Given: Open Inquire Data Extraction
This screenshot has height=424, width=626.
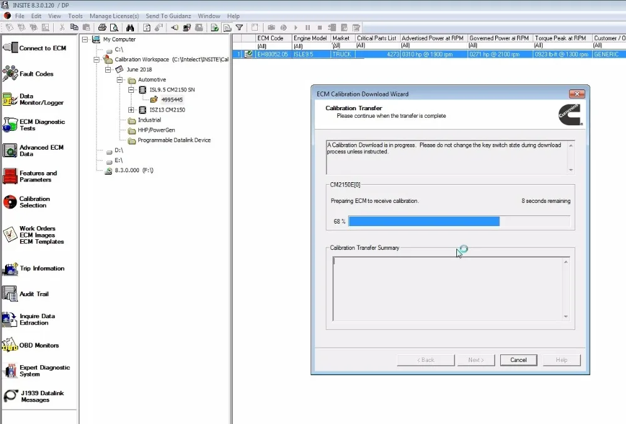Looking at the screenshot, I should click(x=29, y=319).
